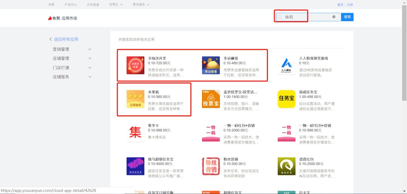
Task: Expand the 店铺管理 category
Action: click(90, 59)
